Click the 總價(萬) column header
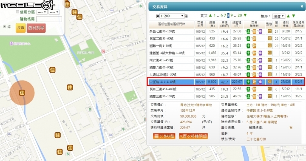 212,24
